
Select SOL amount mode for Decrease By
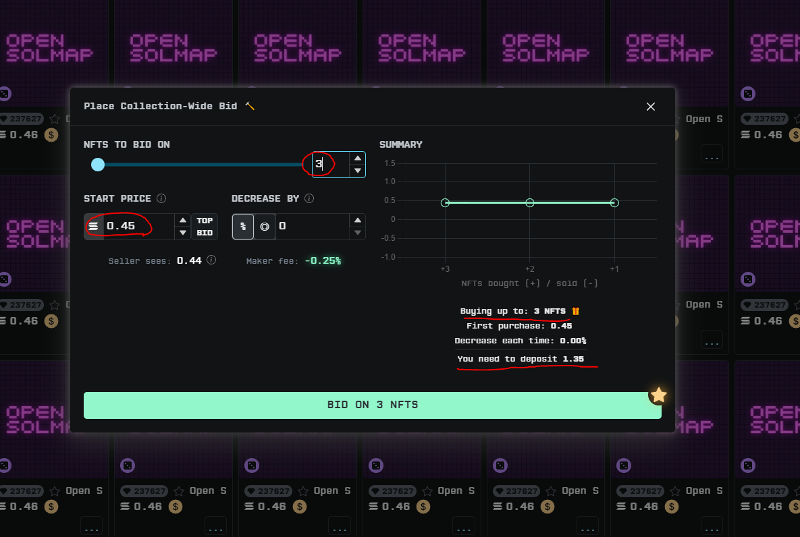point(265,227)
